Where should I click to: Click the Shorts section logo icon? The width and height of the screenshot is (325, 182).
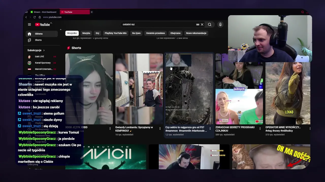coord(69,48)
